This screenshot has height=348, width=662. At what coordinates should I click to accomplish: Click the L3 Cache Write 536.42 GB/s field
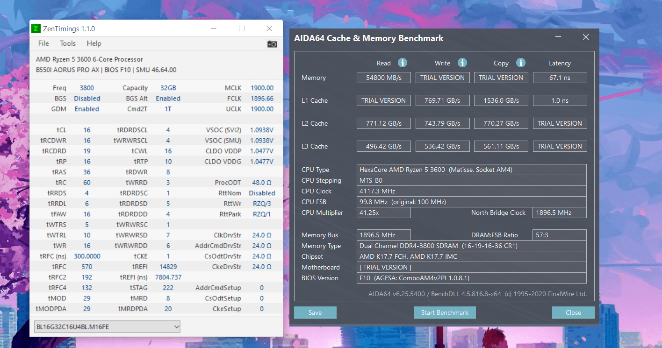tap(442, 146)
